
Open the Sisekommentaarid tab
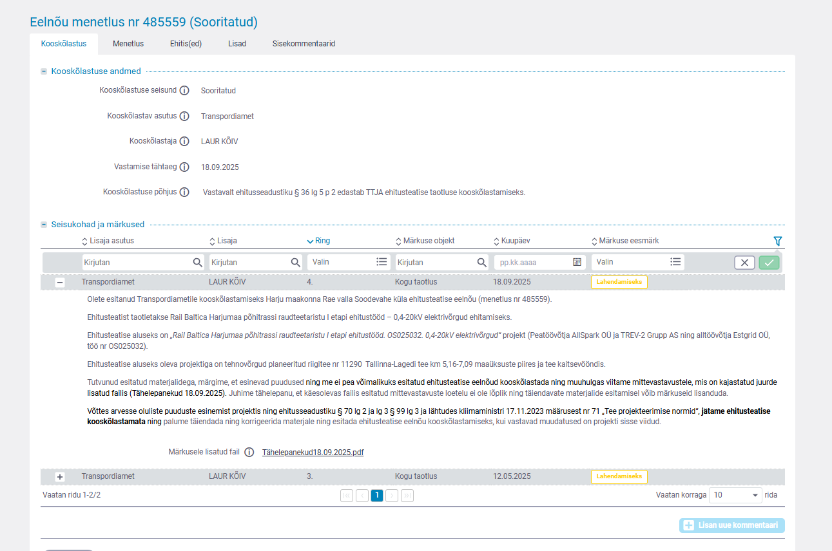tap(304, 44)
